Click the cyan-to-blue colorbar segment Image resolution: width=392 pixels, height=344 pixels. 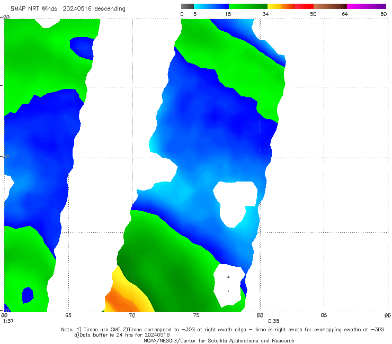tap(211, 6)
